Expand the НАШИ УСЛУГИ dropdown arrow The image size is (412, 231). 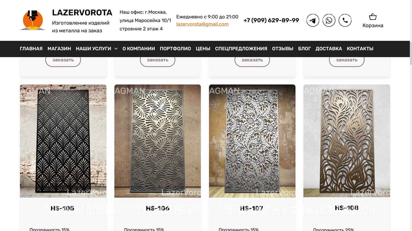[116, 49]
